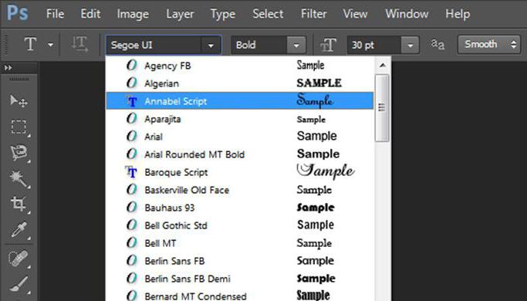This screenshot has height=301, width=527.
Task: Expand the tool preset picker arrow
Action: [x=50, y=45]
